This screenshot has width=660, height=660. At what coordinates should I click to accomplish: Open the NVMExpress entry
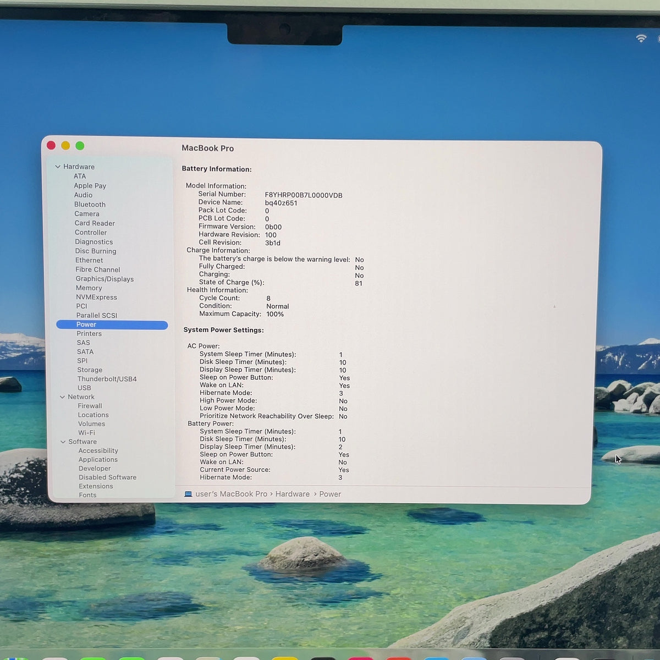pos(96,298)
